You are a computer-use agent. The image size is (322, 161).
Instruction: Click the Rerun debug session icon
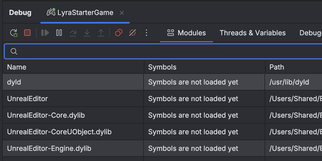point(14,33)
